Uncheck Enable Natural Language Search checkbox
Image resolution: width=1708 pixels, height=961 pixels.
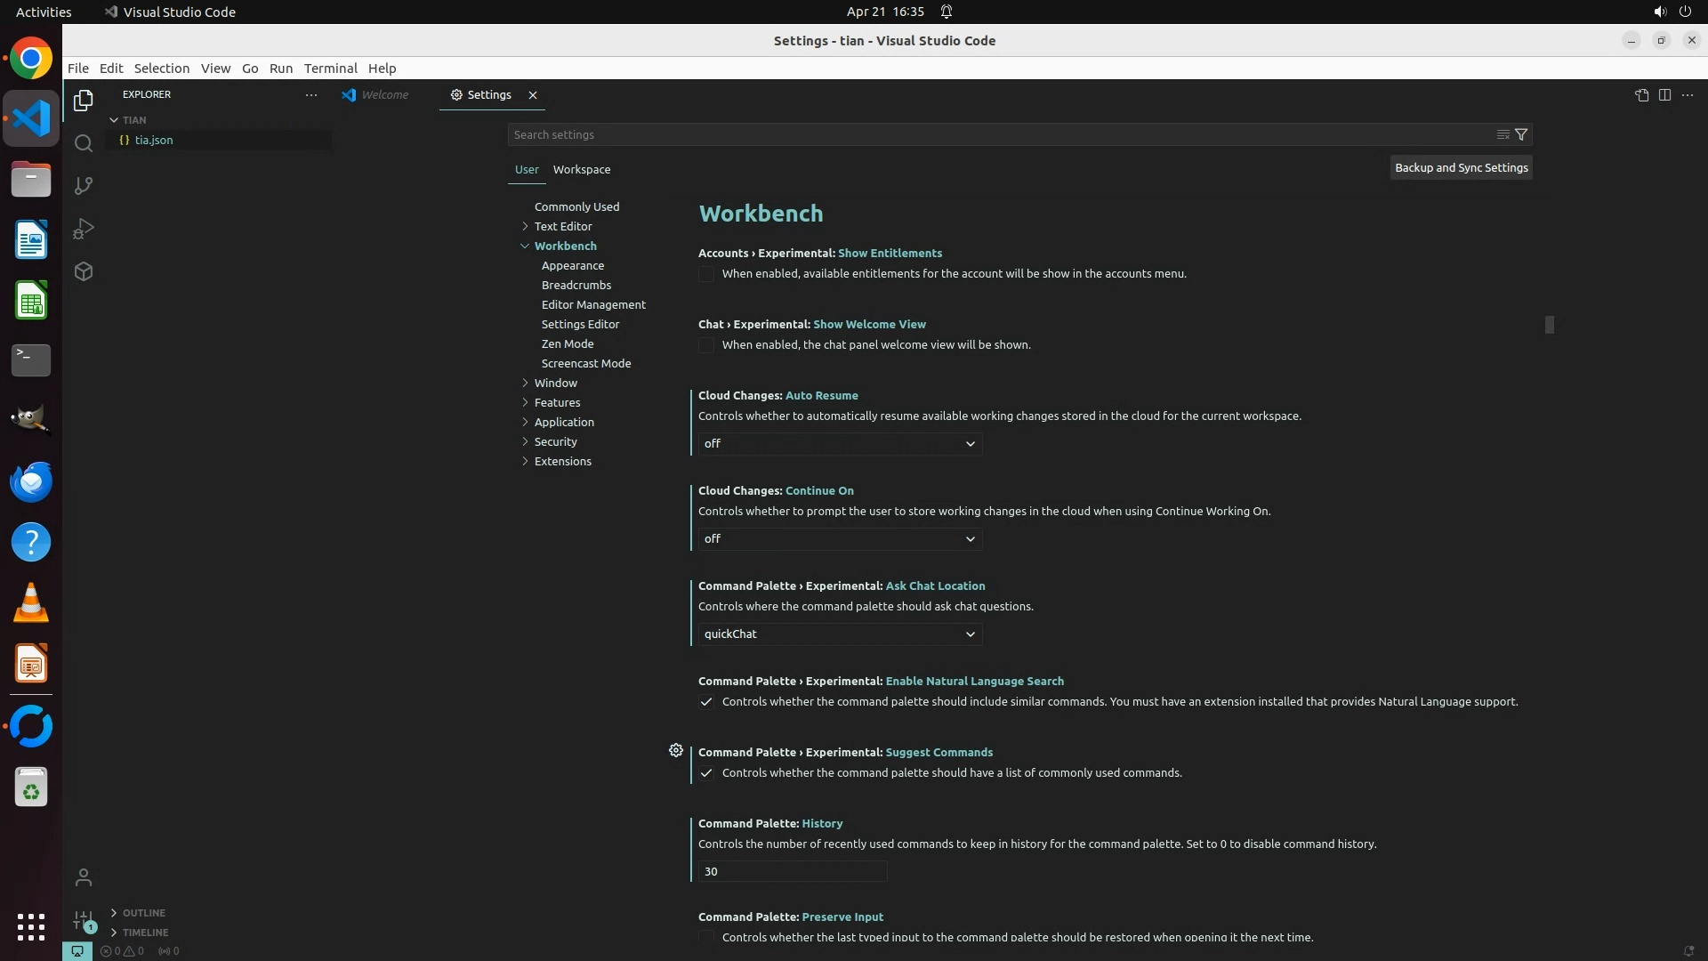pos(706,702)
